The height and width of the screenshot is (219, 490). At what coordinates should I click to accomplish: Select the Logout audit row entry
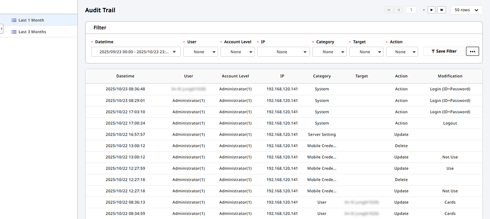point(450,123)
